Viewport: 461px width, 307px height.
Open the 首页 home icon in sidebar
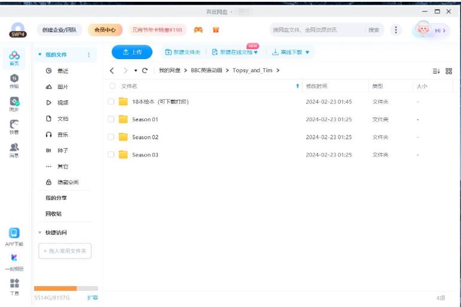coord(14,57)
